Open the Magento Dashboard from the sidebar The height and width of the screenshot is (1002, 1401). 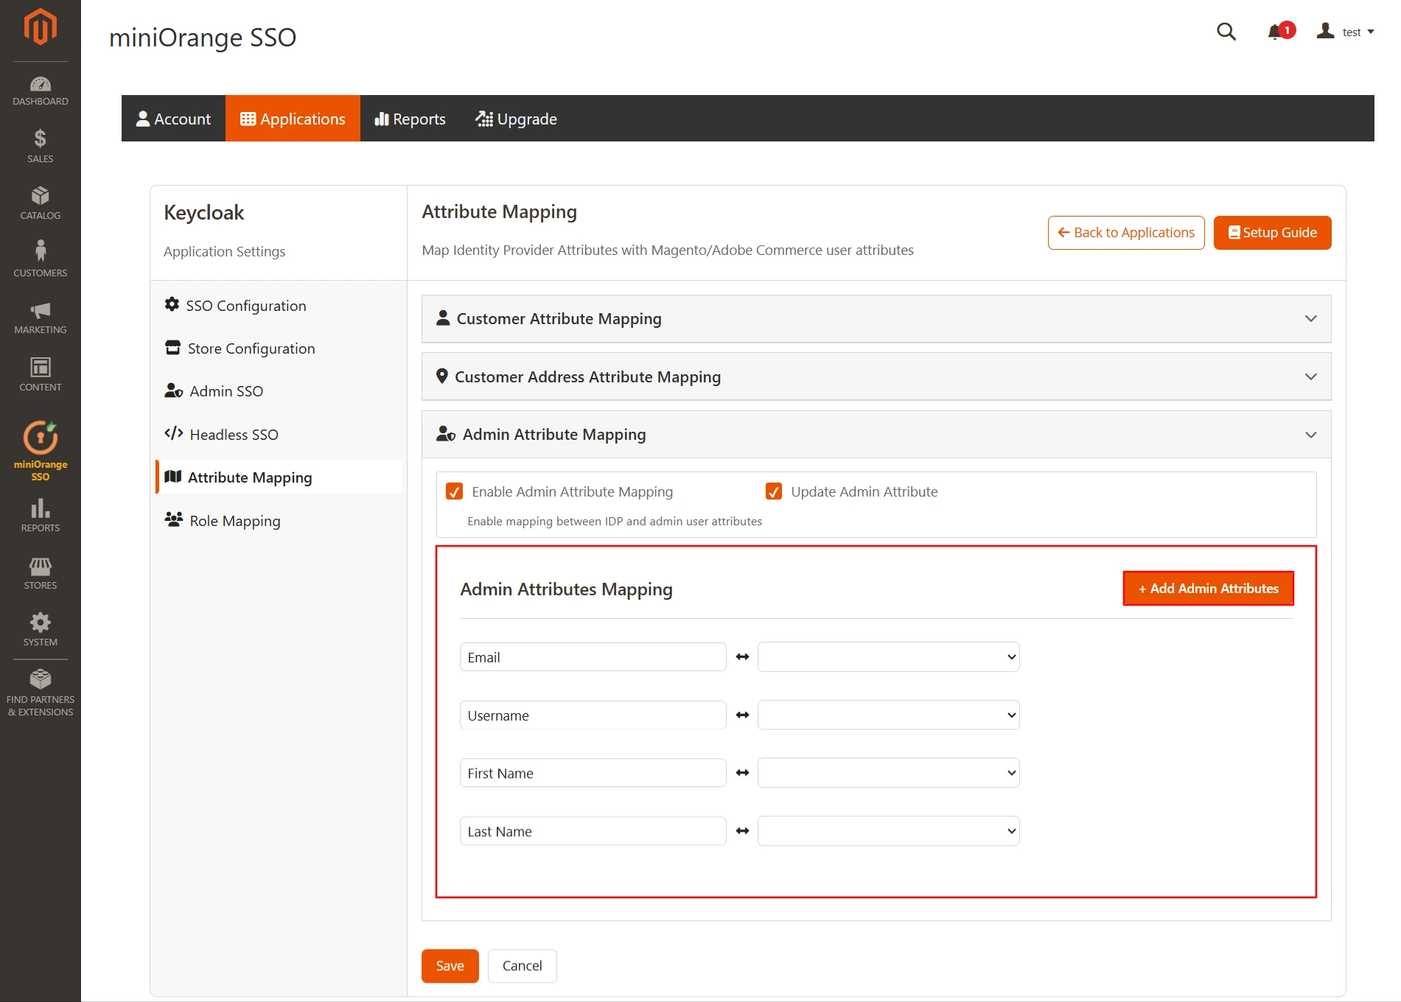(x=40, y=89)
